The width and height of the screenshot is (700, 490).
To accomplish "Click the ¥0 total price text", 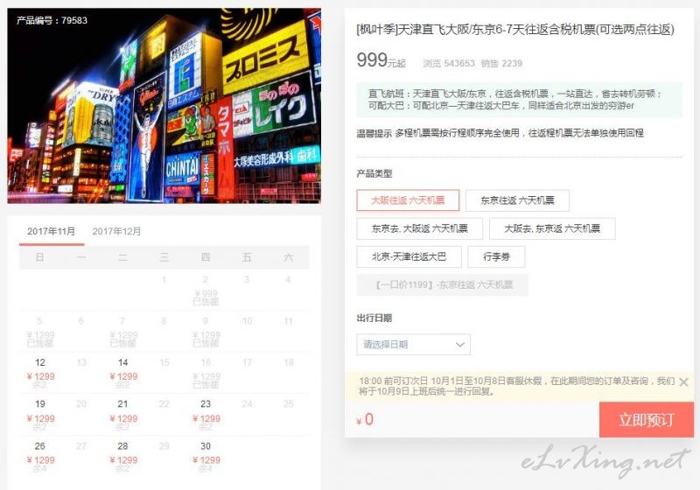I will click(365, 419).
